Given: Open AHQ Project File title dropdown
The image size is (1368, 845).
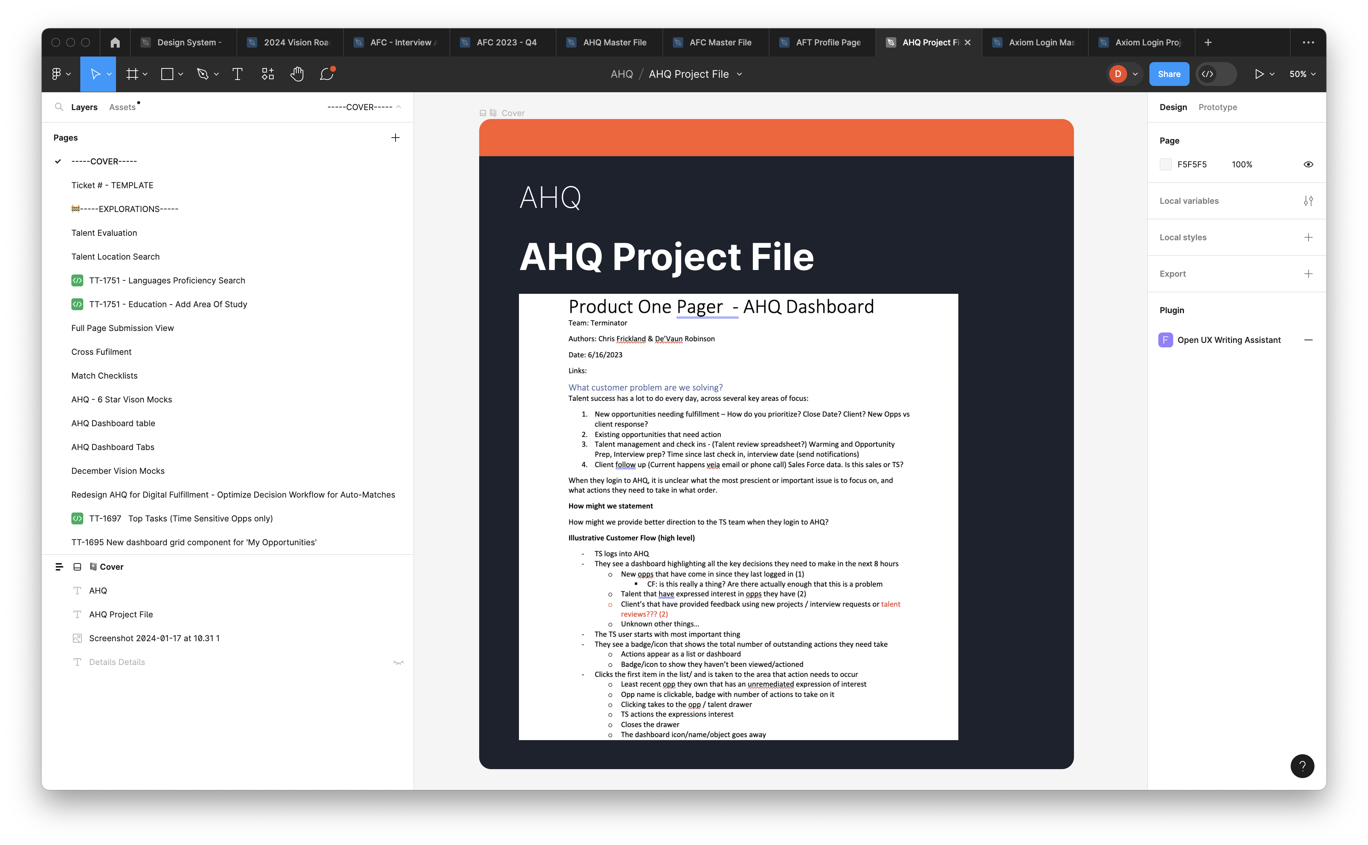Looking at the screenshot, I should (x=739, y=74).
